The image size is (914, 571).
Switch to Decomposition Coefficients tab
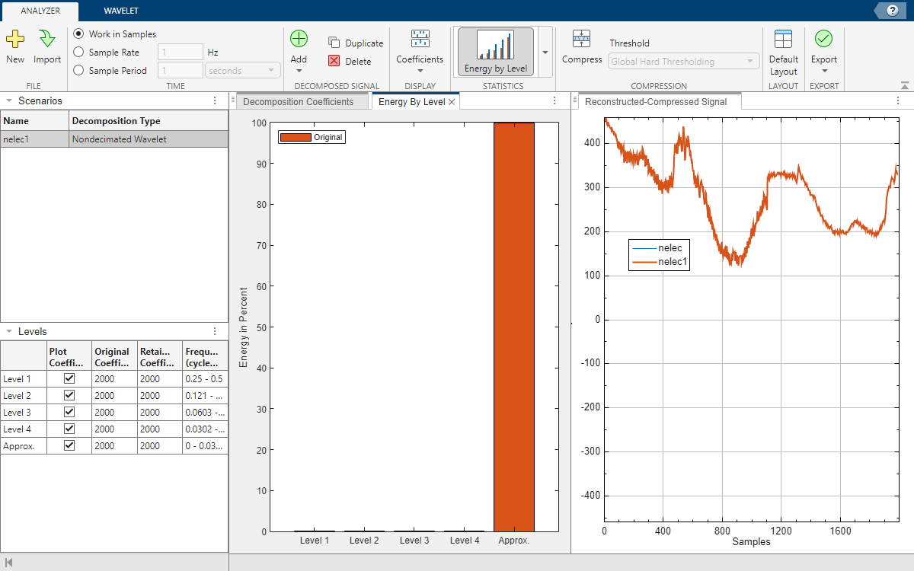[x=298, y=102]
